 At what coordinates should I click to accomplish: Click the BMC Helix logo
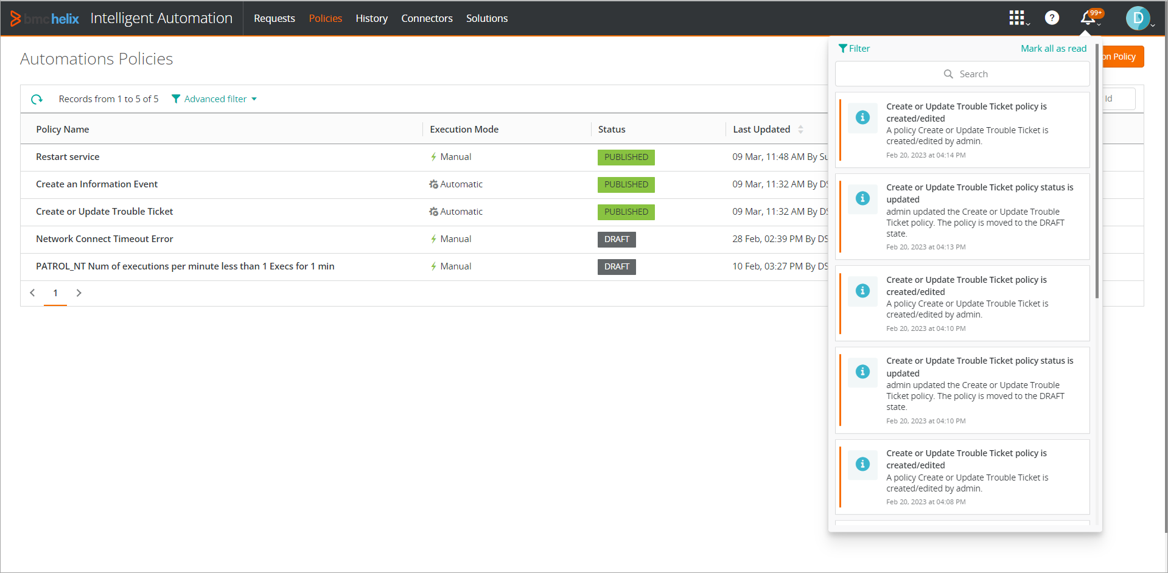click(x=44, y=18)
